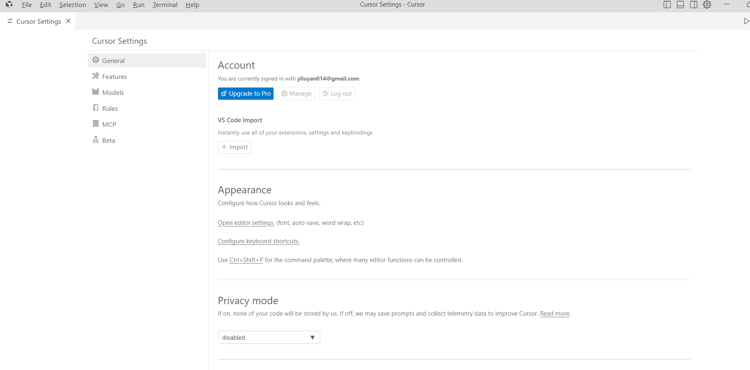Open the Edit menu
Viewport: 750px width, 370px height.
pyautogui.click(x=45, y=5)
